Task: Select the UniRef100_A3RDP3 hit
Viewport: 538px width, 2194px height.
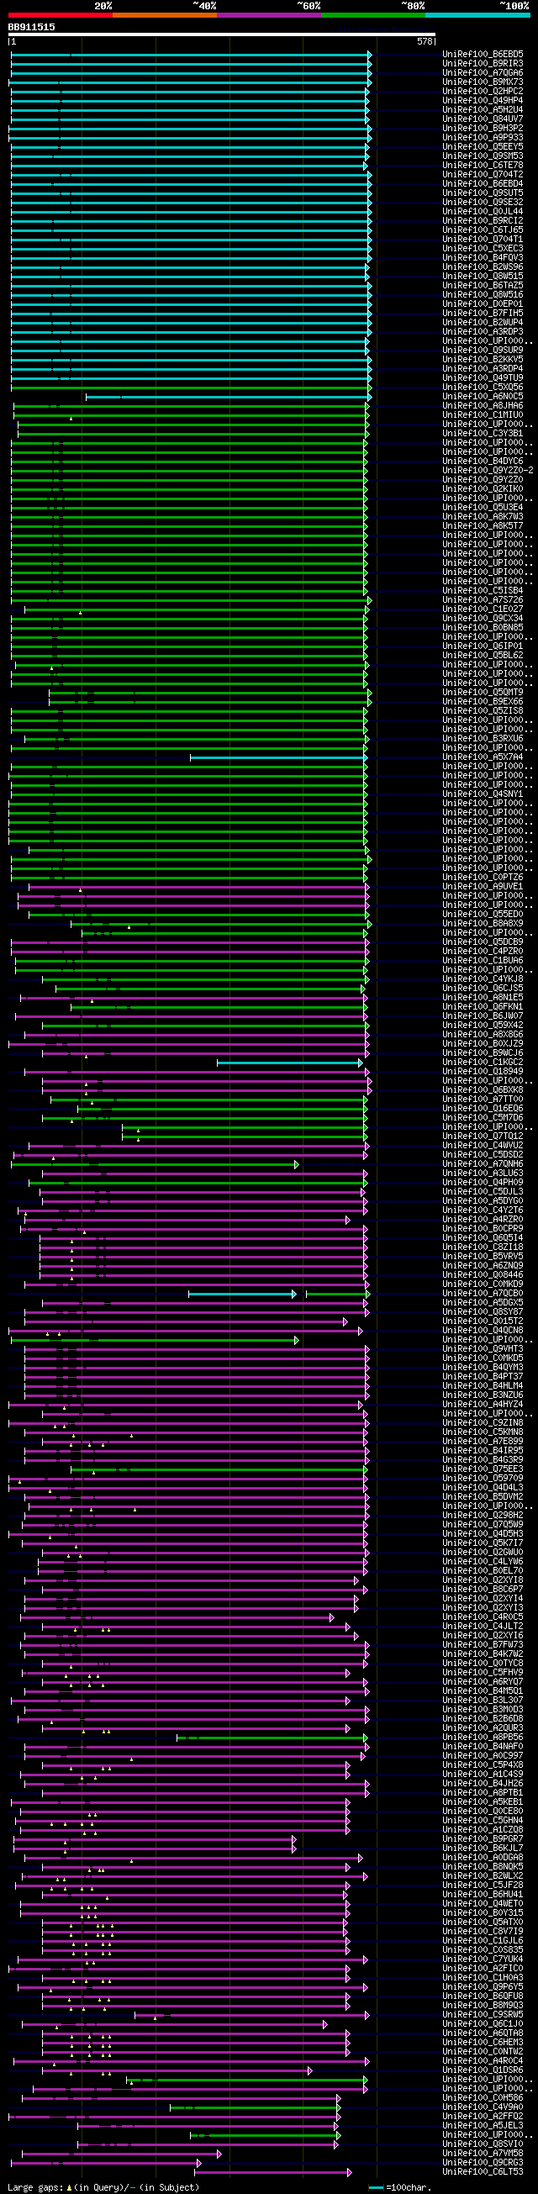Action: point(483,331)
